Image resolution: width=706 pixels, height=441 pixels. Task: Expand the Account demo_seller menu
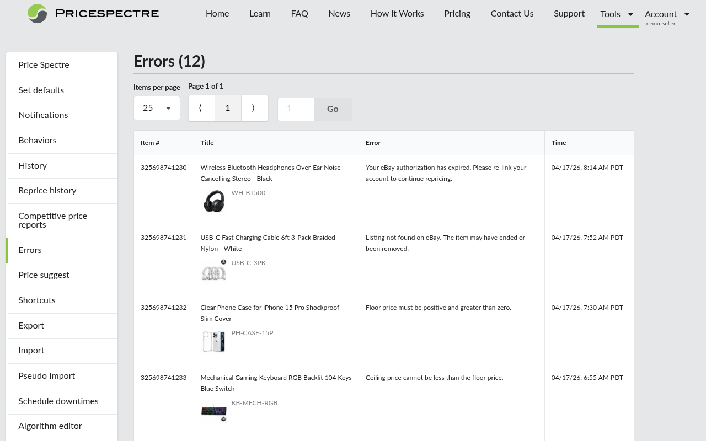[666, 14]
